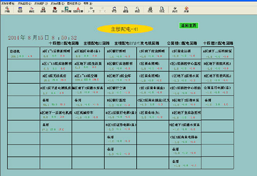Open the 公寓楼 配电回路 circuit link
257x176 pixels.
(x=181, y=43)
